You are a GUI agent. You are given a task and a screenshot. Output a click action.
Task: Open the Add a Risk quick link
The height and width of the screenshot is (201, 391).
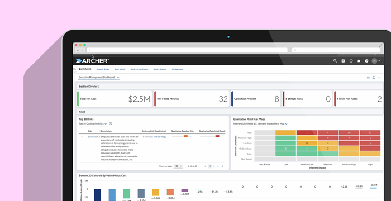pyautogui.click(x=120, y=69)
